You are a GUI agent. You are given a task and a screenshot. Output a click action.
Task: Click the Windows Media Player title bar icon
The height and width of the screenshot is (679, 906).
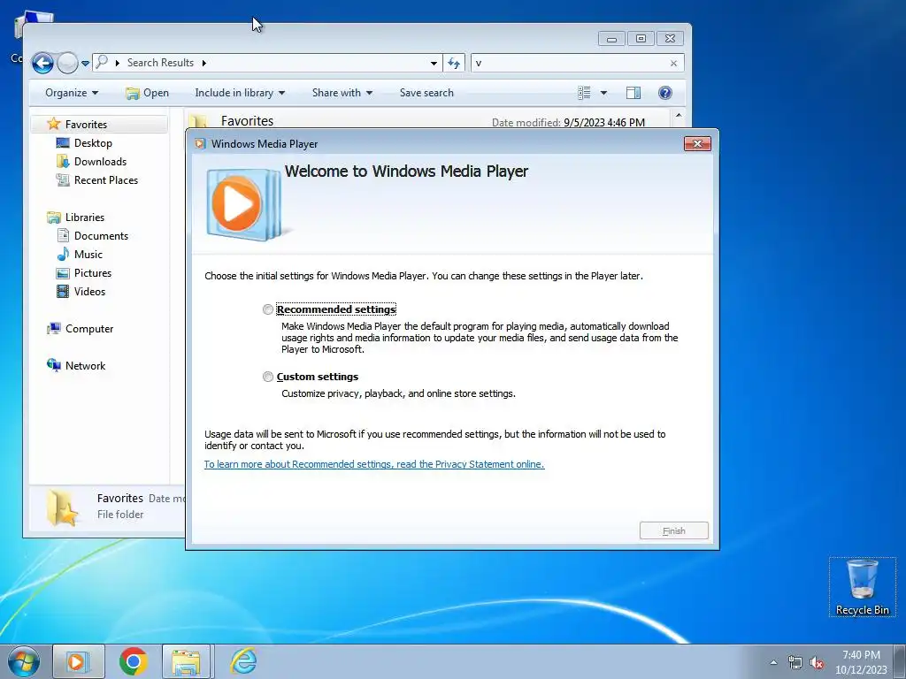pos(200,144)
